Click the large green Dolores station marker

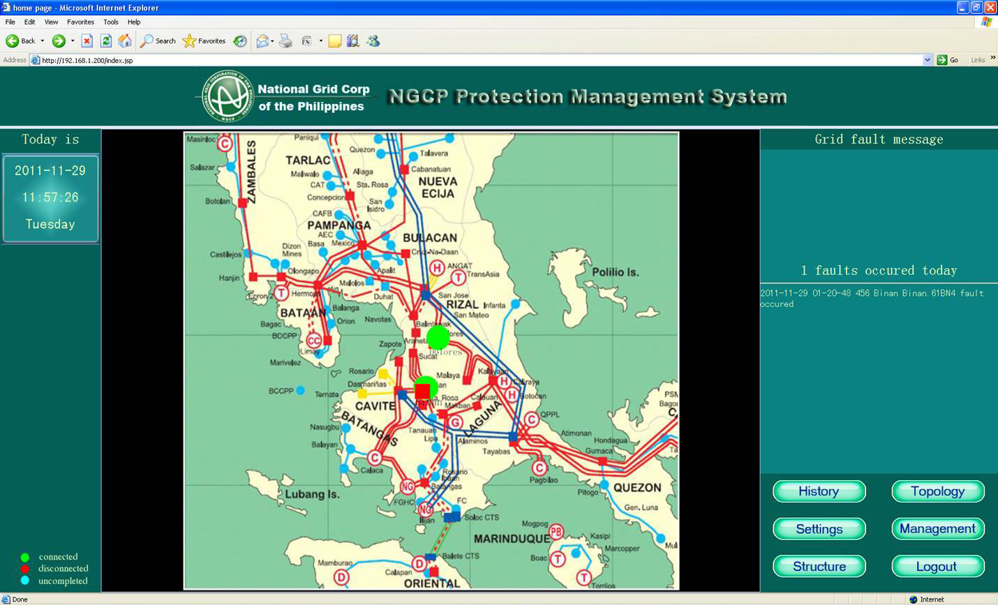(x=438, y=338)
